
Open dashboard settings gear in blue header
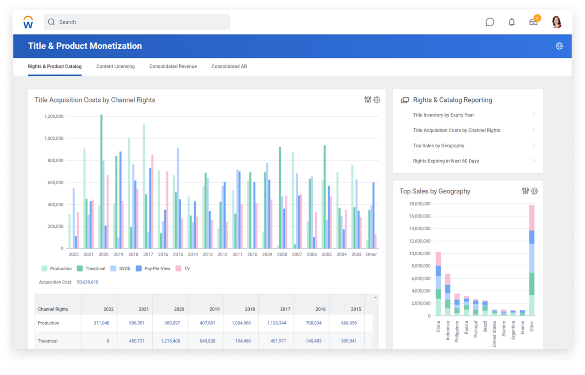pos(559,46)
